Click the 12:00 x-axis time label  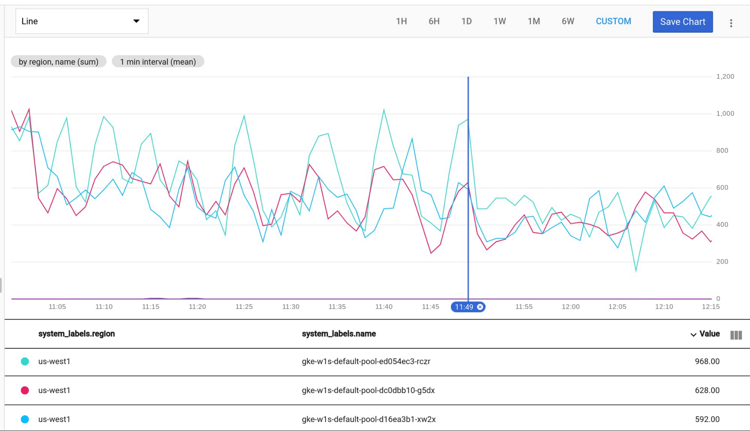coord(570,307)
